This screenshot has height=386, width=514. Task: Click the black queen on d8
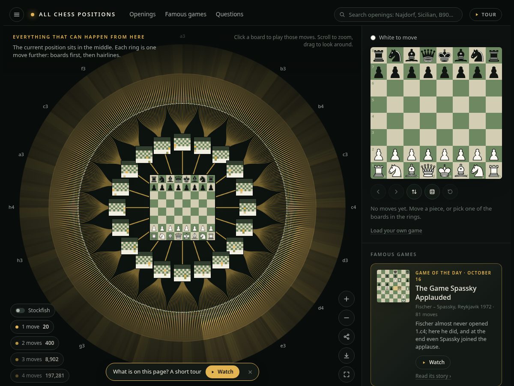(x=428, y=55)
